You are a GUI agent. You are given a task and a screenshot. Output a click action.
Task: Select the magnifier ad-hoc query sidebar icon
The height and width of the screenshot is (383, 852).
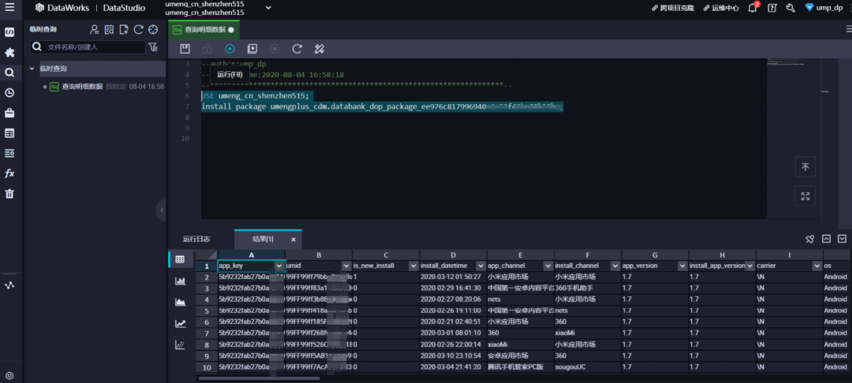pyautogui.click(x=9, y=73)
